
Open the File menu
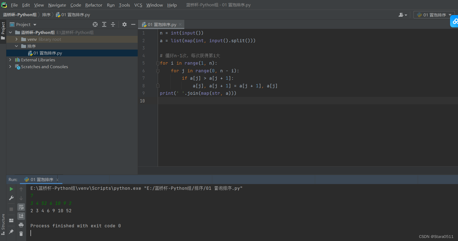tap(14, 5)
